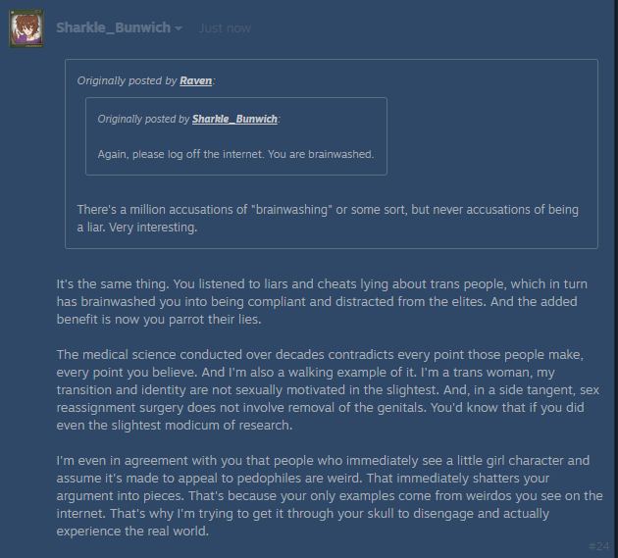Open the Sharkle_Bunwich link in the nested quote
The height and width of the screenshot is (558, 618).
click(234, 119)
